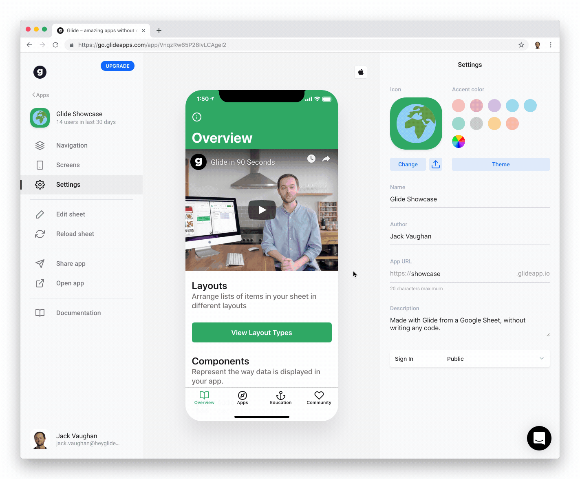Viewport: 580px width, 479px height.
Task: Click the browser page reload icon
Action: click(x=55, y=45)
